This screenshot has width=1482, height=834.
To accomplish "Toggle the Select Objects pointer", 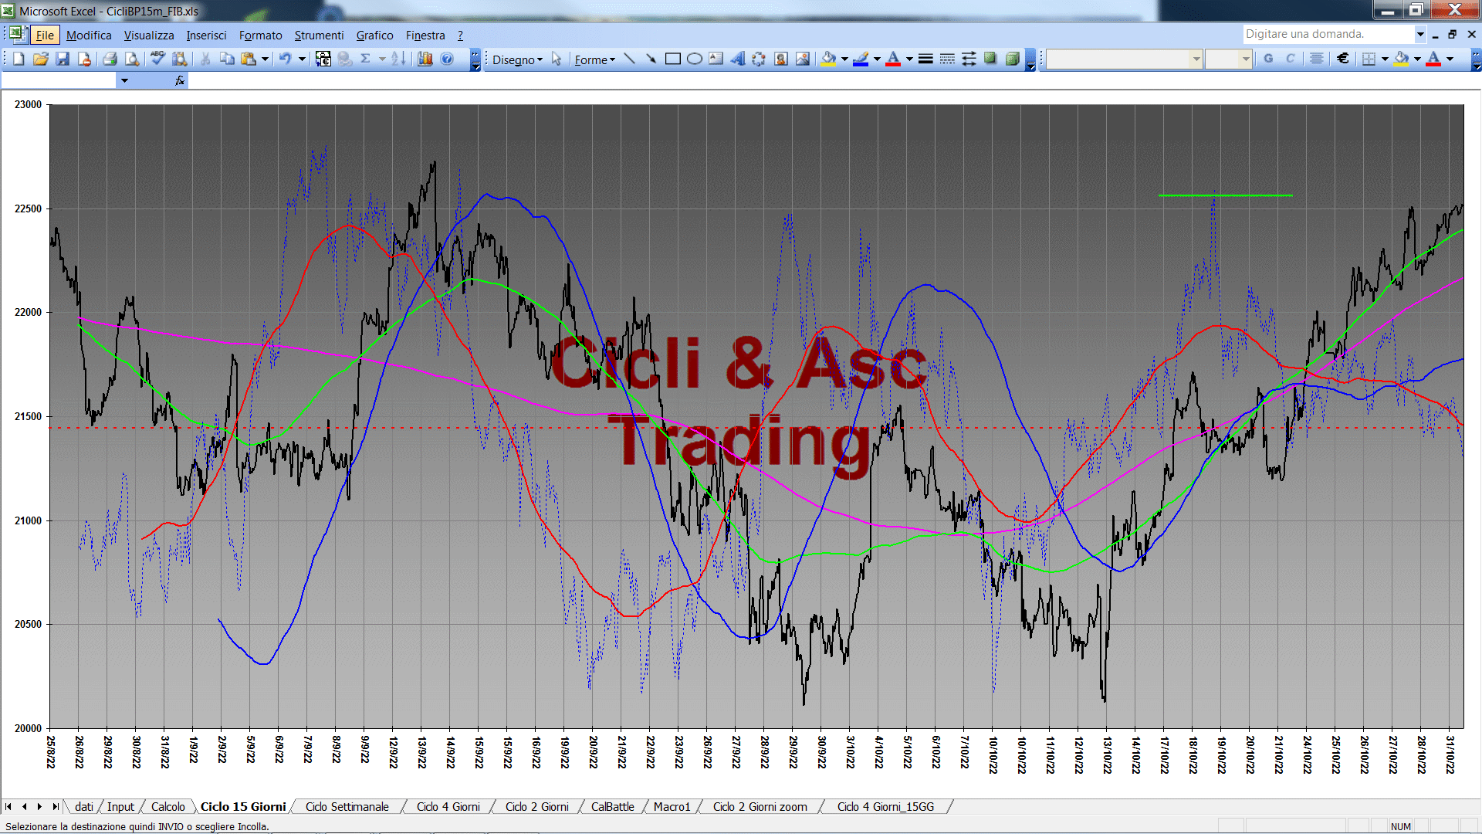I will 557,59.
